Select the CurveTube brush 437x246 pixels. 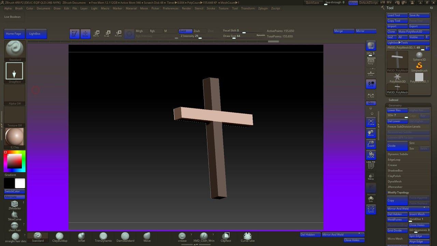click(x=248, y=237)
